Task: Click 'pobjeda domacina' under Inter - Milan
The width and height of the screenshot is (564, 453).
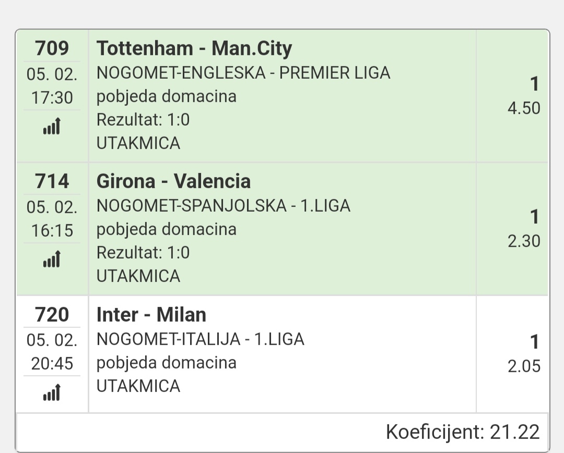Action: click(x=167, y=363)
